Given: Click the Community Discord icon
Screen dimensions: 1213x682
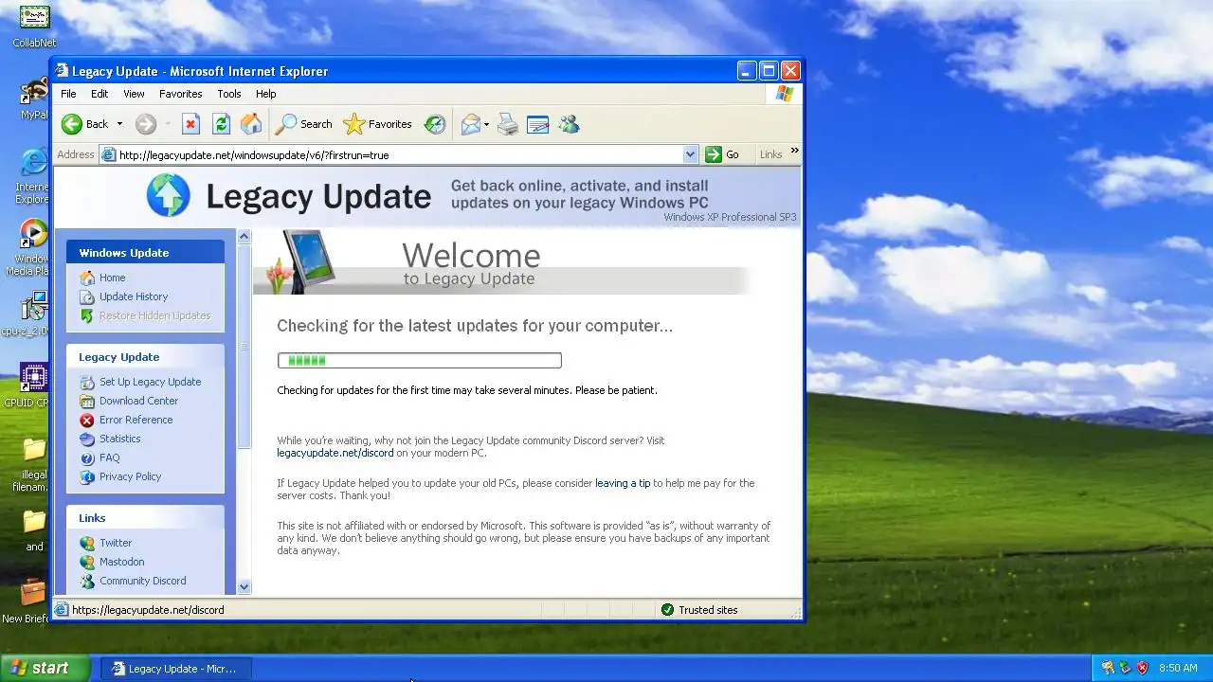Looking at the screenshot, I should pos(87,581).
